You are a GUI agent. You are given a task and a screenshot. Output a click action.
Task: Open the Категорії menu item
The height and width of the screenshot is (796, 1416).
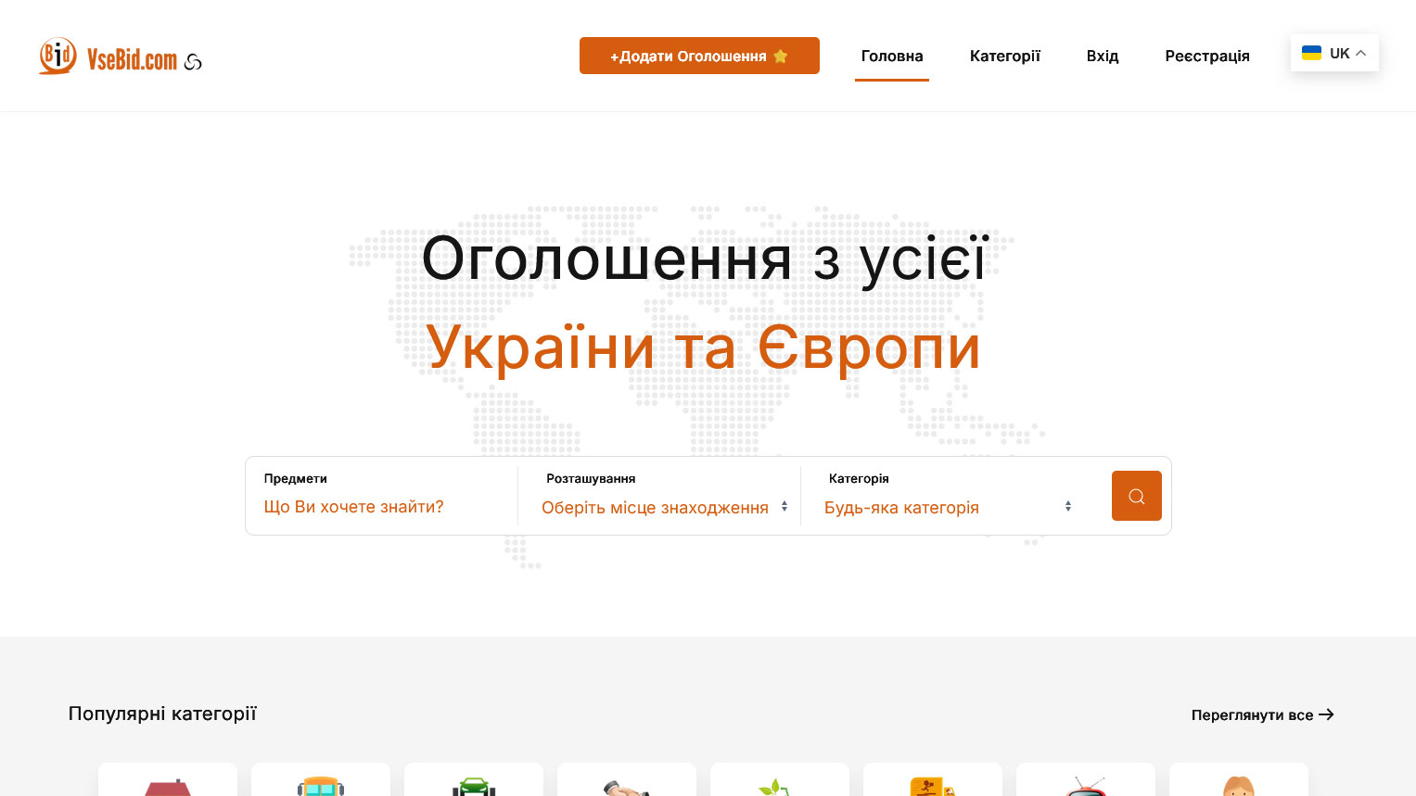[x=1005, y=56]
